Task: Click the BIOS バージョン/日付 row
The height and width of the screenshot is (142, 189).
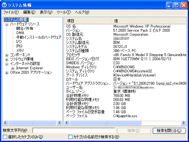Action: pyautogui.click(x=125, y=59)
